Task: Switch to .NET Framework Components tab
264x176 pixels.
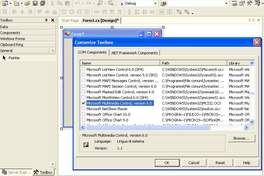Action: click(134, 53)
